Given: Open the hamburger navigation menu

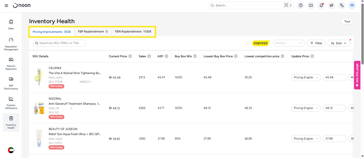Looking at the screenshot, I should 6,6.
